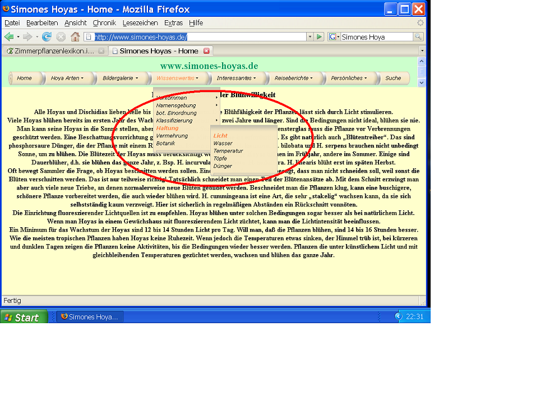Image resolution: width=545 pixels, height=409 pixels.
Task: Open the Google search engine selector
Action: click(x=334, y=37)
